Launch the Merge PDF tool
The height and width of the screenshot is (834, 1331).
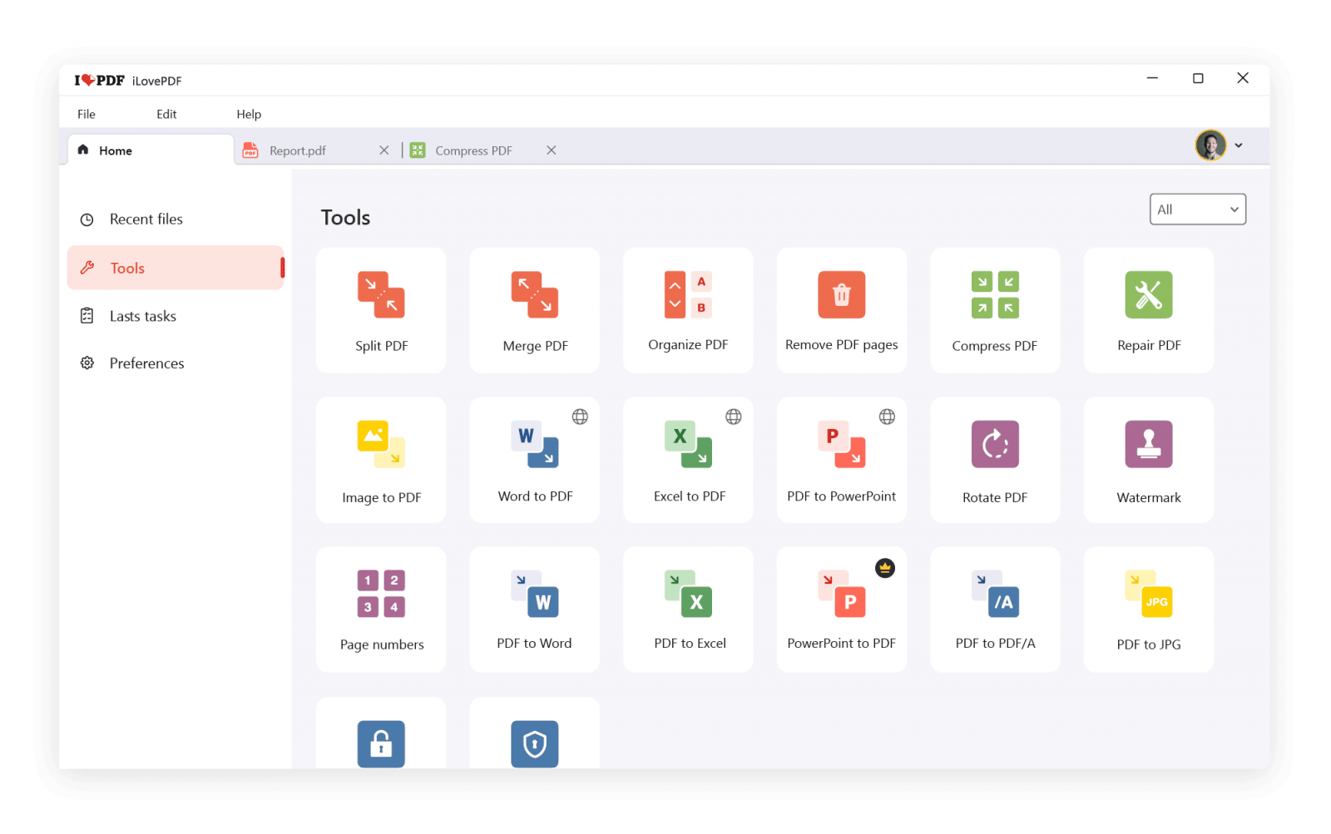[534, 310]
